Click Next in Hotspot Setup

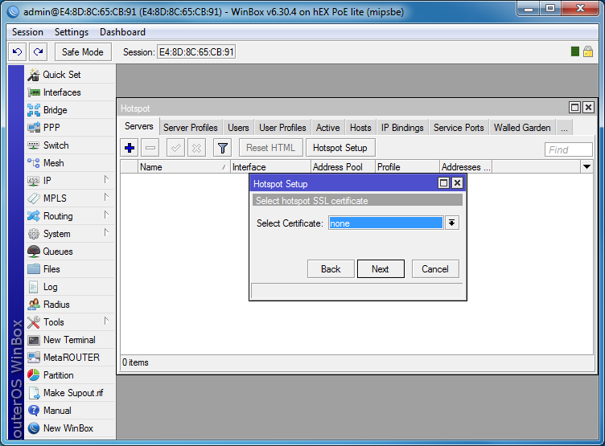click(381, 268)
